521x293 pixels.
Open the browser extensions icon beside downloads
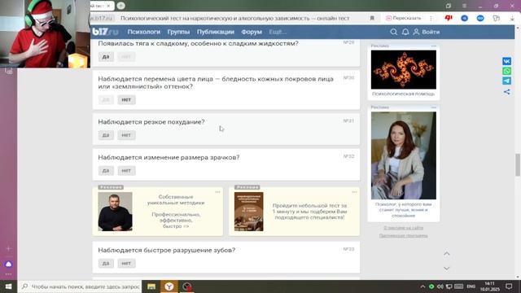(497, 18)
